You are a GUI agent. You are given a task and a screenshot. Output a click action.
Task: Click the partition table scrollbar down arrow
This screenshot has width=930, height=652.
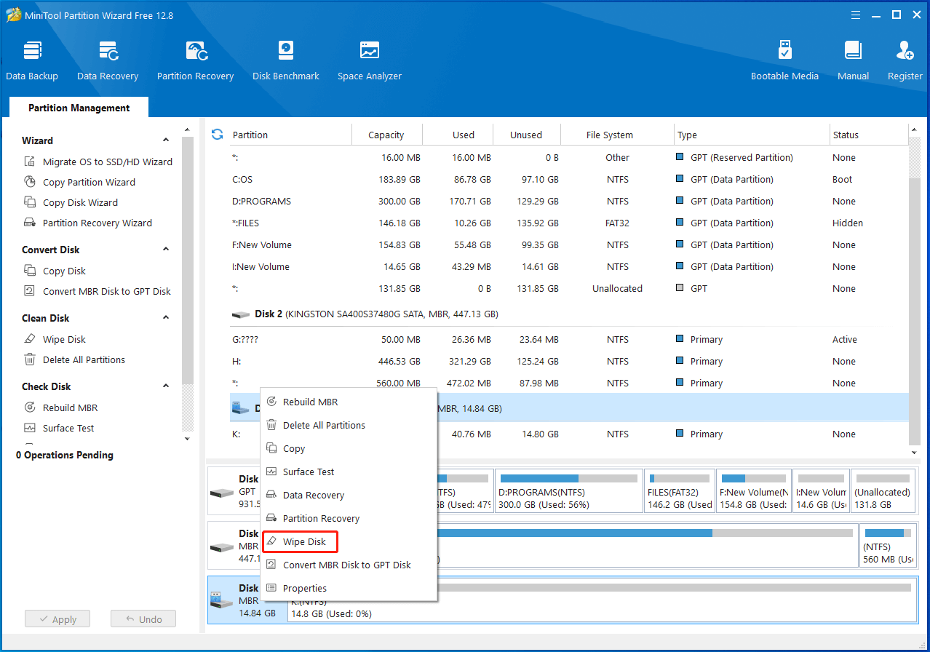click(915, 452)
